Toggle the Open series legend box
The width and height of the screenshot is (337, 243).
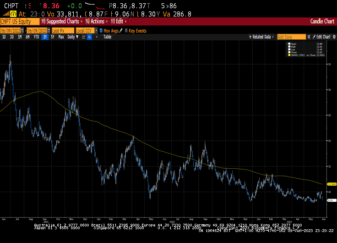[x=289, y=44]
